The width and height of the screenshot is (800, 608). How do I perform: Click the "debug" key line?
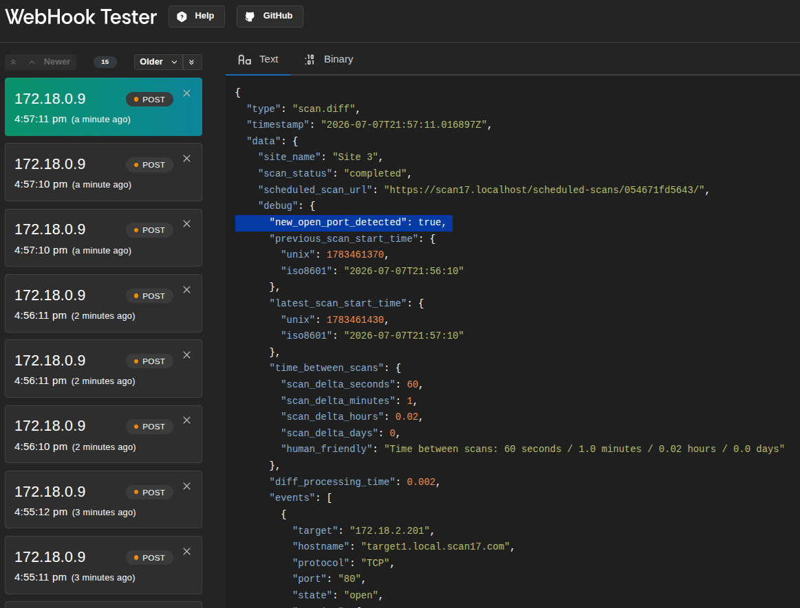(x=286, y=206)
